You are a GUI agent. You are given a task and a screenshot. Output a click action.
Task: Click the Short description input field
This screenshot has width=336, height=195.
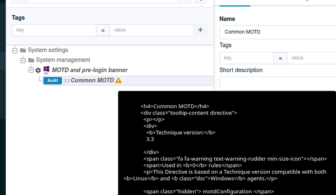click(x=278, y=84)
